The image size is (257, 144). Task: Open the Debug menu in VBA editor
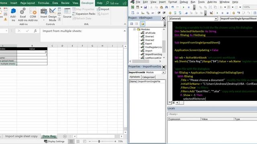[184, 2]
